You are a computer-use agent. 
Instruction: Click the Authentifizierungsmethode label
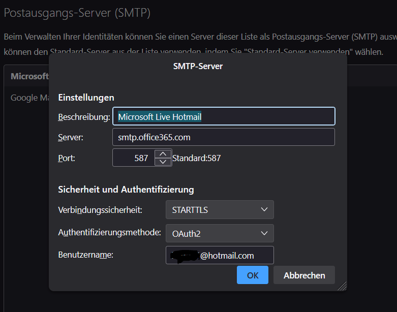pos(109,233)
